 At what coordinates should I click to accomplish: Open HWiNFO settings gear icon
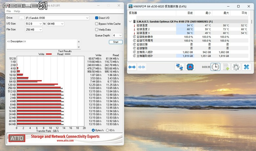click(236, 67)
